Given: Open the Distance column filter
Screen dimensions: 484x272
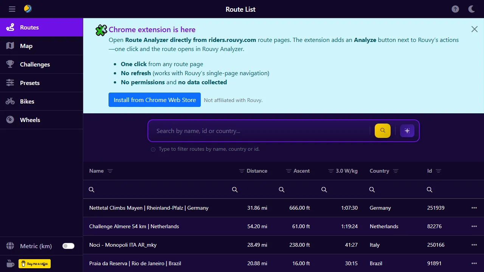Looking at the screenshot, I should click(x=241, y=171).
